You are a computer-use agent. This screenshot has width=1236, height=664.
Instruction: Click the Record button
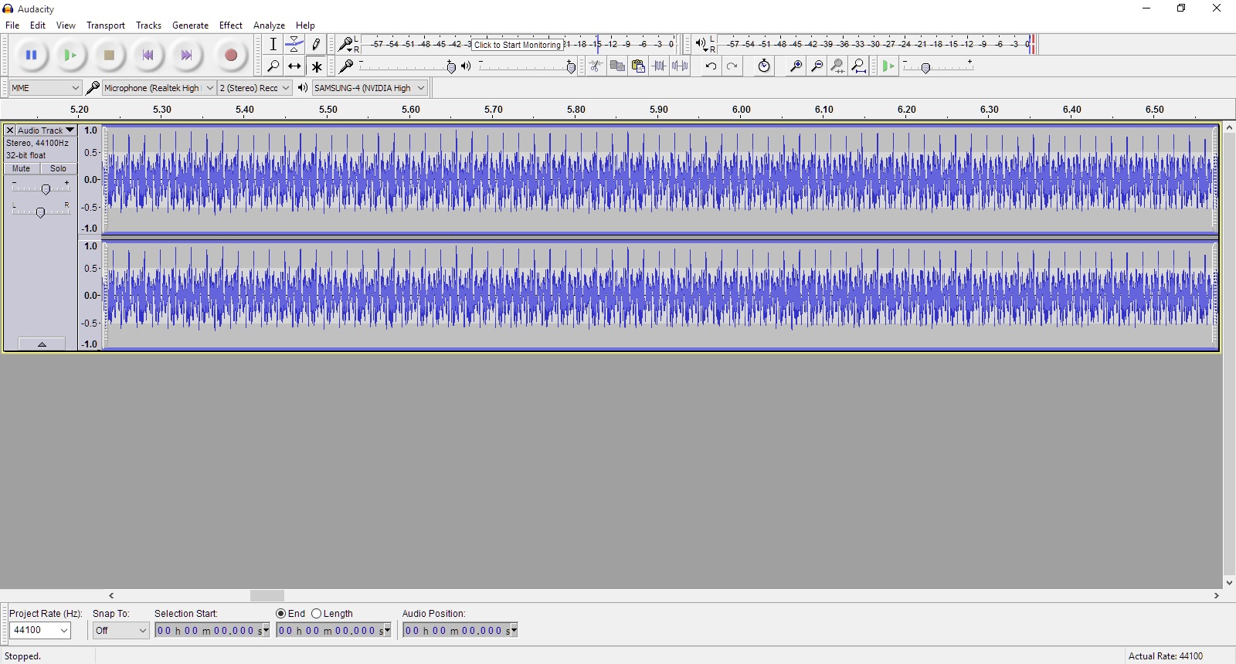(230, 55)
